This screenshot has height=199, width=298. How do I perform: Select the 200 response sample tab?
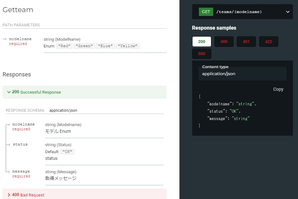(x=201, y=41)
